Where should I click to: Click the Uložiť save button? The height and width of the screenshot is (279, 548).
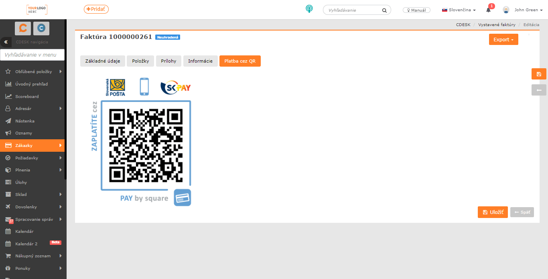pos(493,212)
